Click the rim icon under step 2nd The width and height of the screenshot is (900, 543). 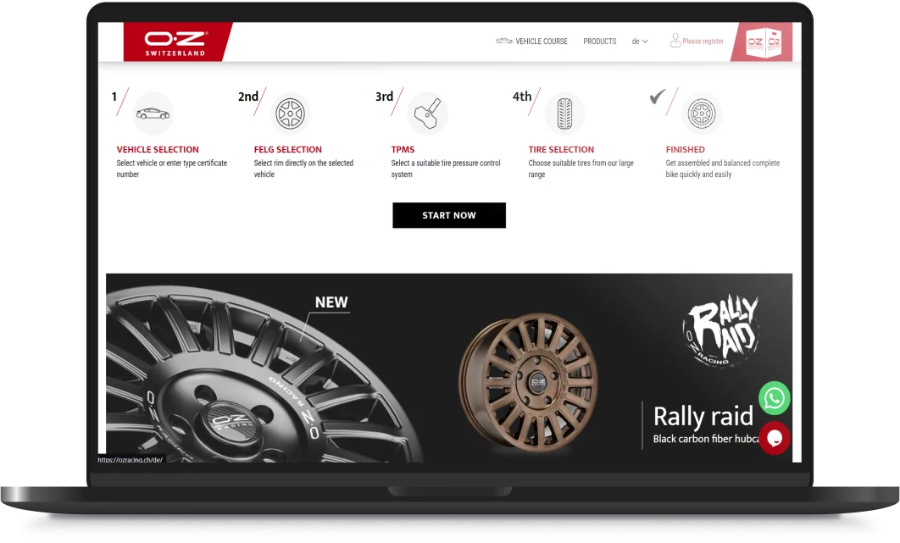[290, 113]
